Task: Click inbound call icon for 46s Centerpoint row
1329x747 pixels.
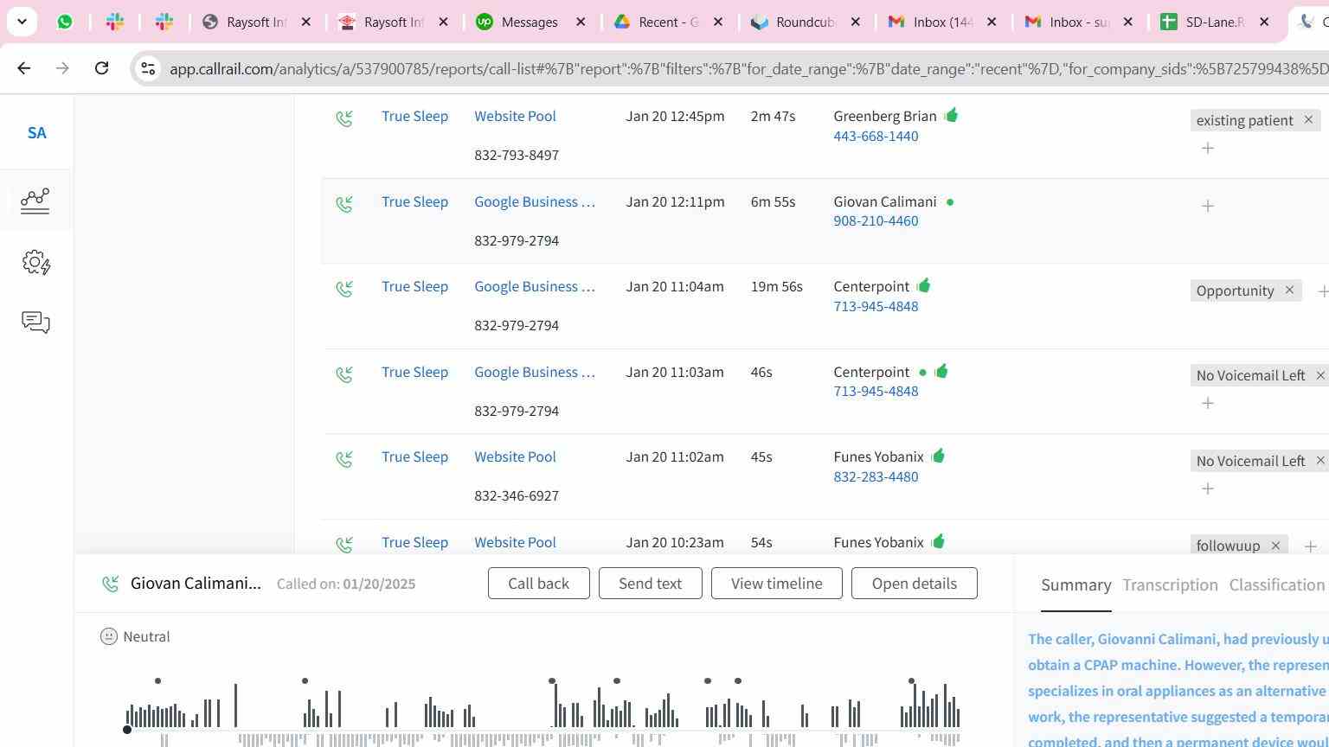Action: (344, 373)
